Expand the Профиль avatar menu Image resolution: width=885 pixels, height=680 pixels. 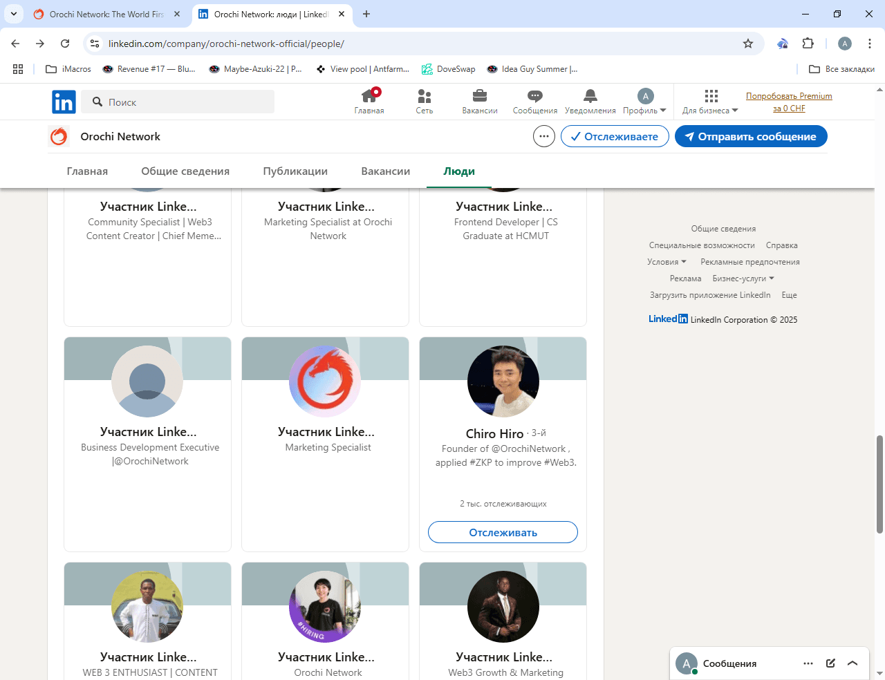(644, 102)
